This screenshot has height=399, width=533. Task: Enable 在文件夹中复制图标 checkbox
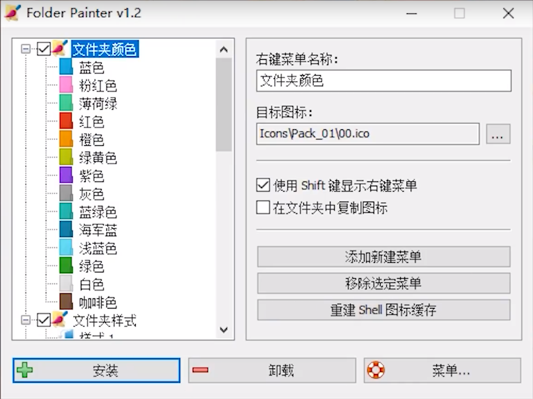pyautogui.click(x=263, y=207)
